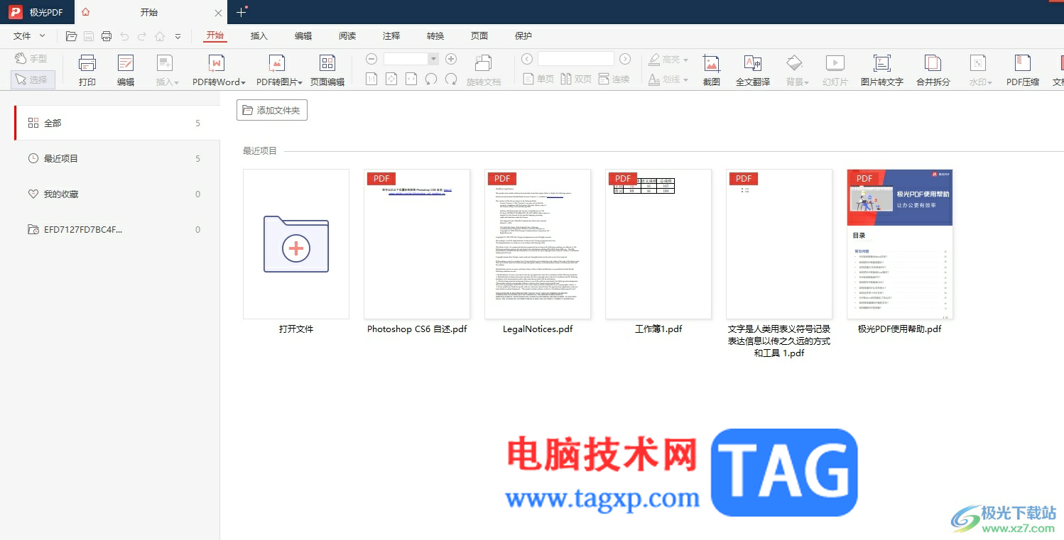Switch to the Insert (插入) ribbon tab
The width and height of the screenshot is (1064, 540).
click(x=259, y=35)
